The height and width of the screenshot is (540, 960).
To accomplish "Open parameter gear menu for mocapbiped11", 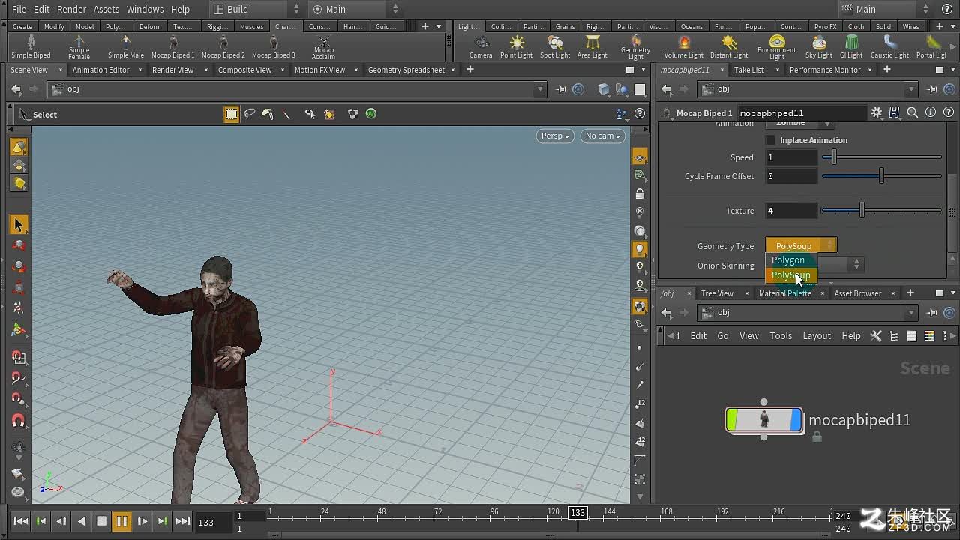I will [876, 112].
